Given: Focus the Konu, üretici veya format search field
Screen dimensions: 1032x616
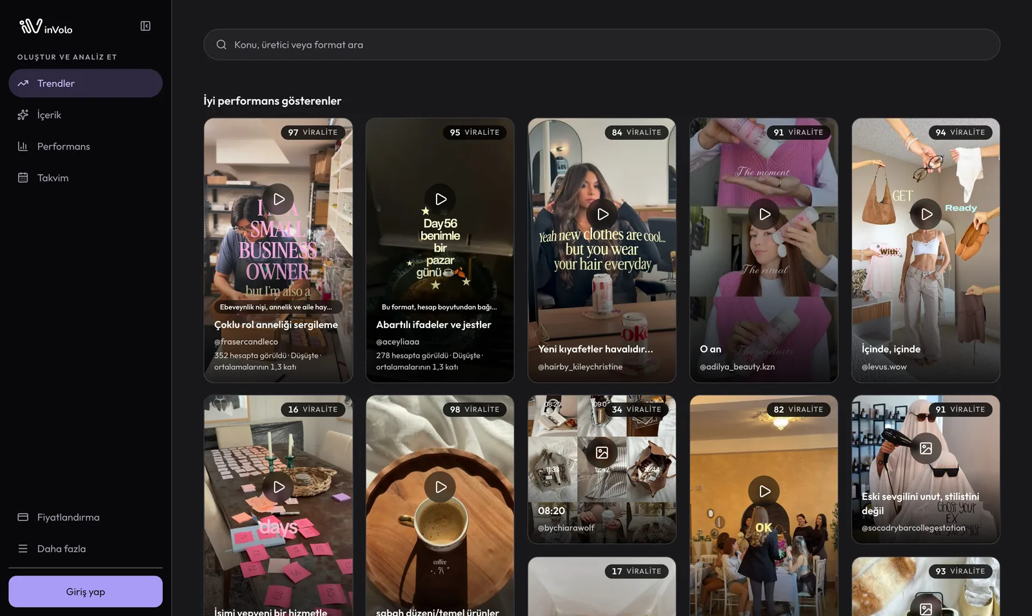Looking at the screenshot, I should tap(602, 44).
